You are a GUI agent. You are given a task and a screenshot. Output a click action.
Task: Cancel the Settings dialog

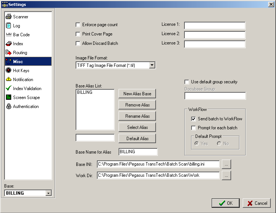tap(257, 203)
